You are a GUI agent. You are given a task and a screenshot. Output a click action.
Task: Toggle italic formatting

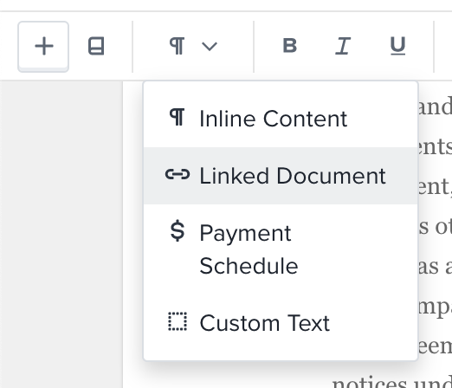pyautogui.click(x=343, y=46)
